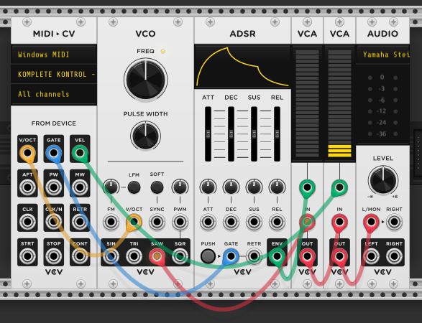Click the TRI output jack on VCO

tap(134, 256)
